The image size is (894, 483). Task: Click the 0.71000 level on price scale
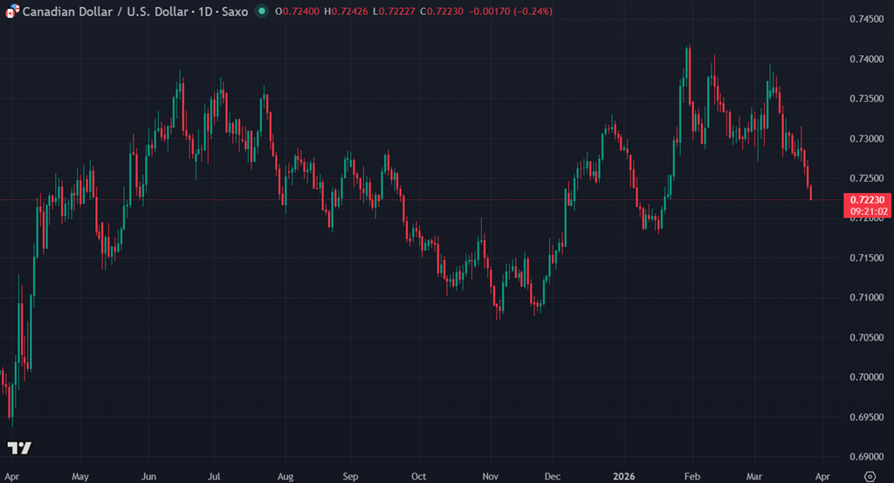(x=867, y=298)
